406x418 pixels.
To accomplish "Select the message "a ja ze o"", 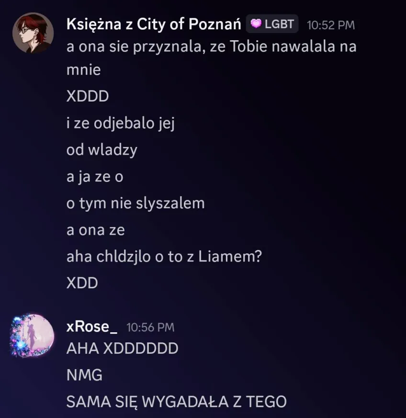I will [x=95, y=177].
